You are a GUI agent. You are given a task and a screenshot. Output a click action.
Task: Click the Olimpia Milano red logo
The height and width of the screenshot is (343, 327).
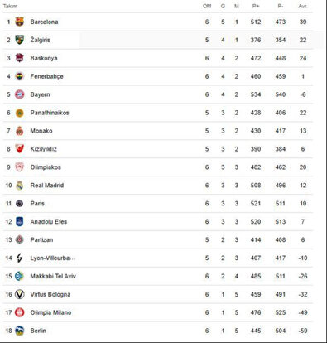point(19,312)
